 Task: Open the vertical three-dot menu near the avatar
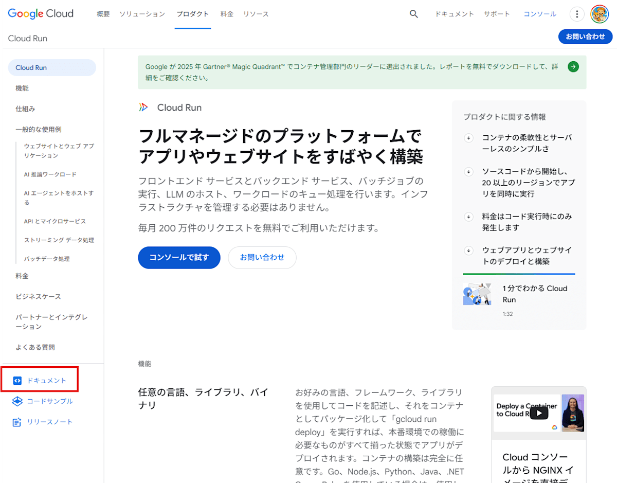[x=577, y=14]
